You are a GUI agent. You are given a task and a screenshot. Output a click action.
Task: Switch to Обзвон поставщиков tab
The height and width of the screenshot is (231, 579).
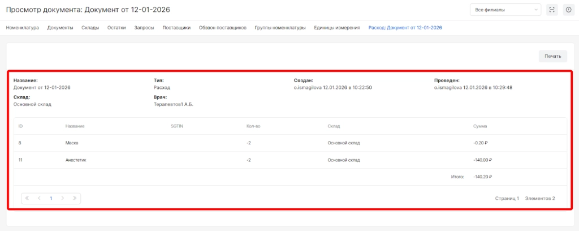[x=222, y=27]
